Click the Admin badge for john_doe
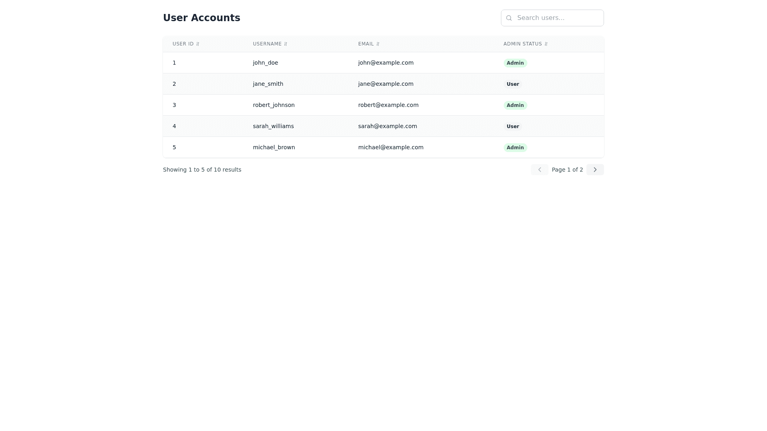The image size is (767, 431). [x=515, y=63]
